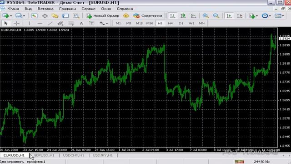Open the Вставка menu
The width and height of the screenshot is (291, 164).
[x=45, y=9]
